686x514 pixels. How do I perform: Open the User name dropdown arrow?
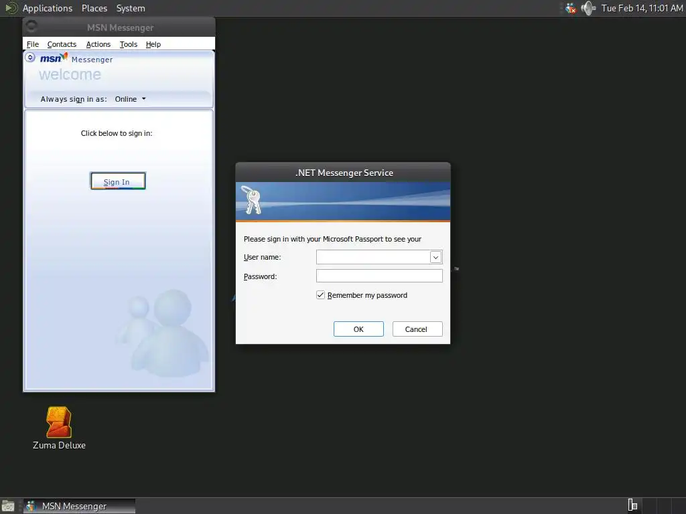click(435, 258)
